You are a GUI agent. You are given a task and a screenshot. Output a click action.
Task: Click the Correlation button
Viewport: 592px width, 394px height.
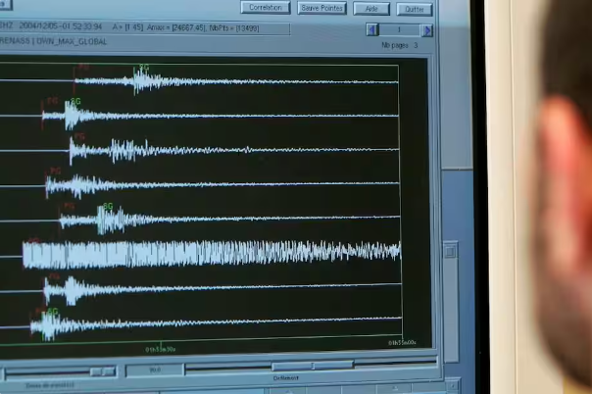[265, 8]
